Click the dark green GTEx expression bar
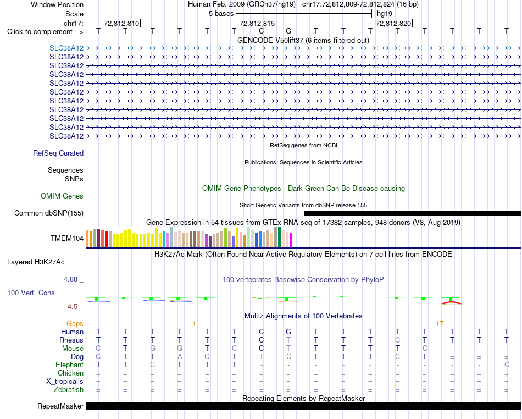 [x=279, y=237]
